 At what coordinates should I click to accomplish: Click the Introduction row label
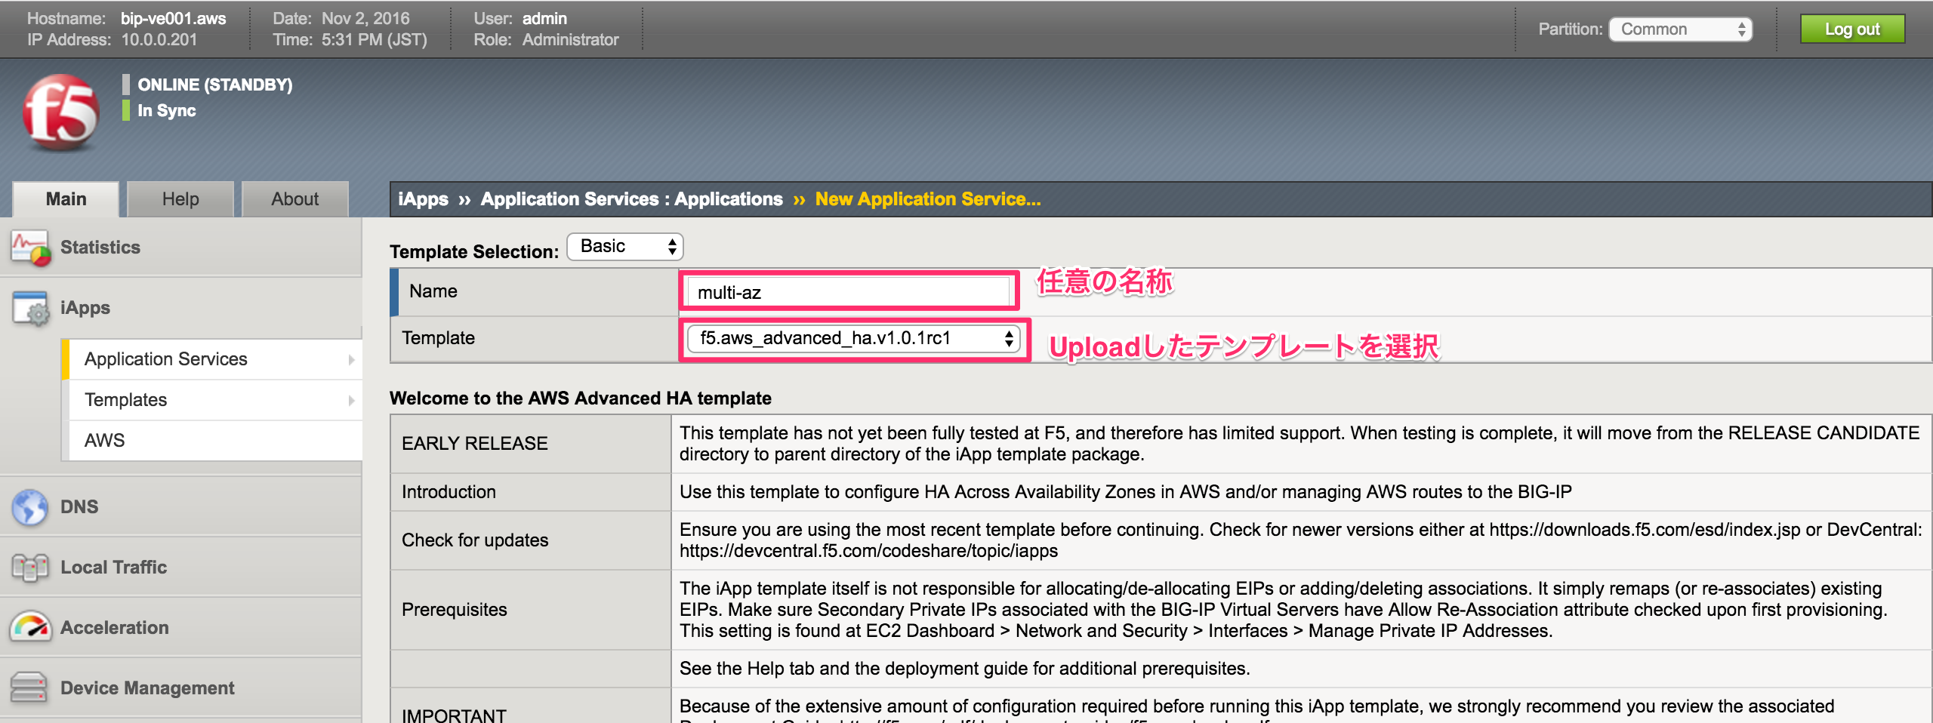[x=449, y=492]
